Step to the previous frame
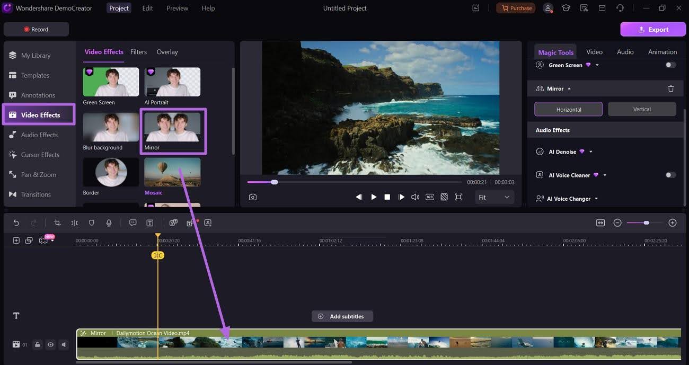 tap(359, 197)
